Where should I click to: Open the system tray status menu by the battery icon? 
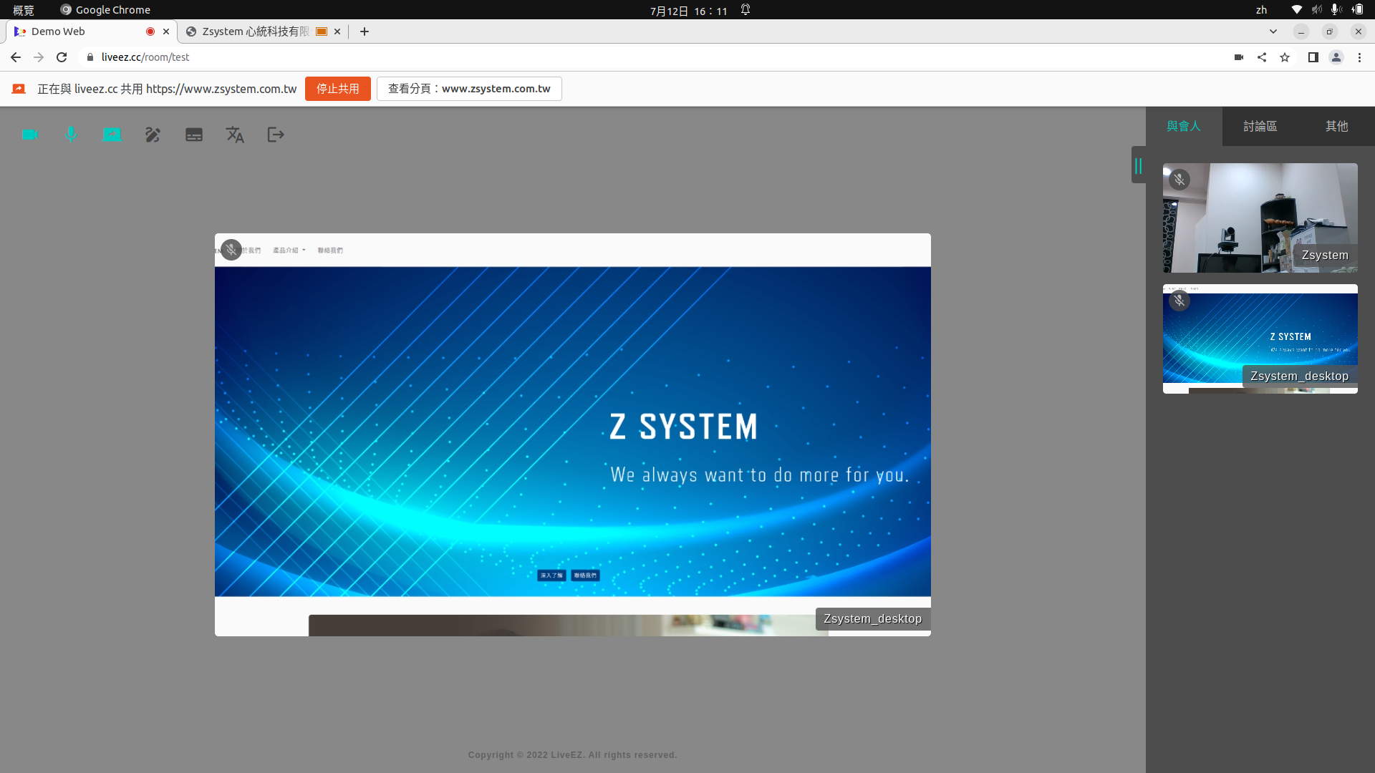click(1358, 10)
